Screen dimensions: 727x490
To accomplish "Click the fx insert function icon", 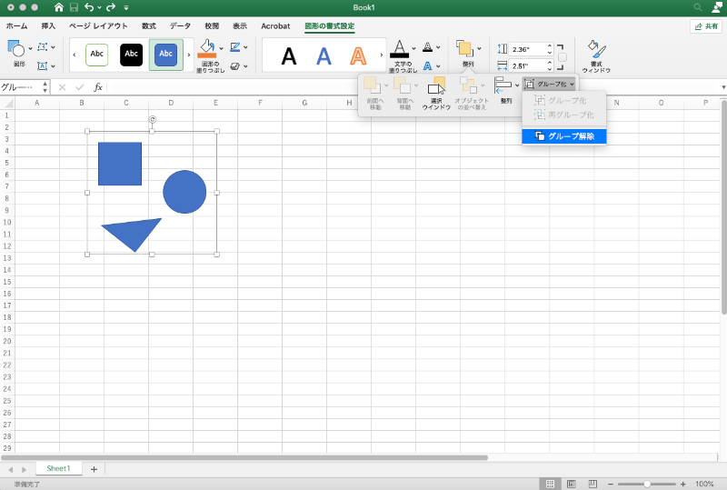I will (x=98, y=87).
